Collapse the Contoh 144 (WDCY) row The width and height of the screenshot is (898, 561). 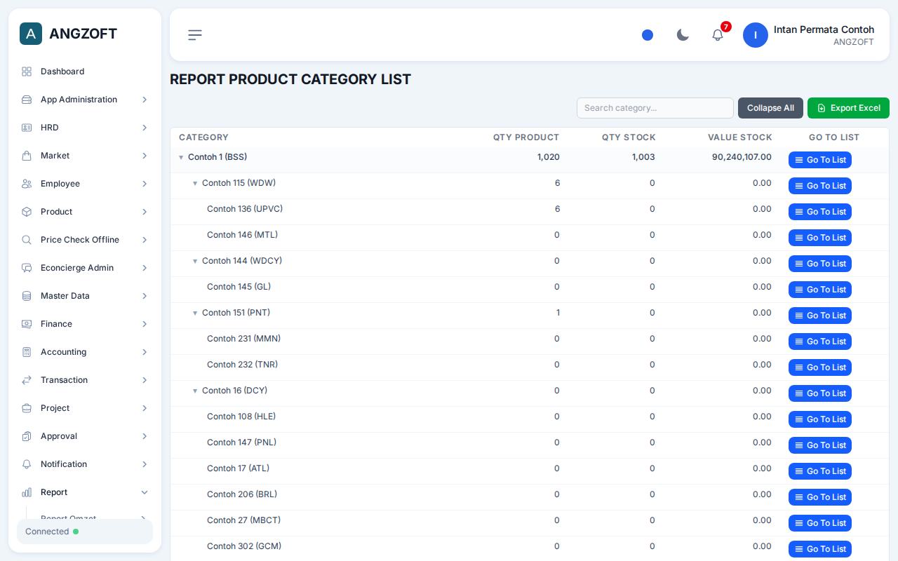pos(195,262)
